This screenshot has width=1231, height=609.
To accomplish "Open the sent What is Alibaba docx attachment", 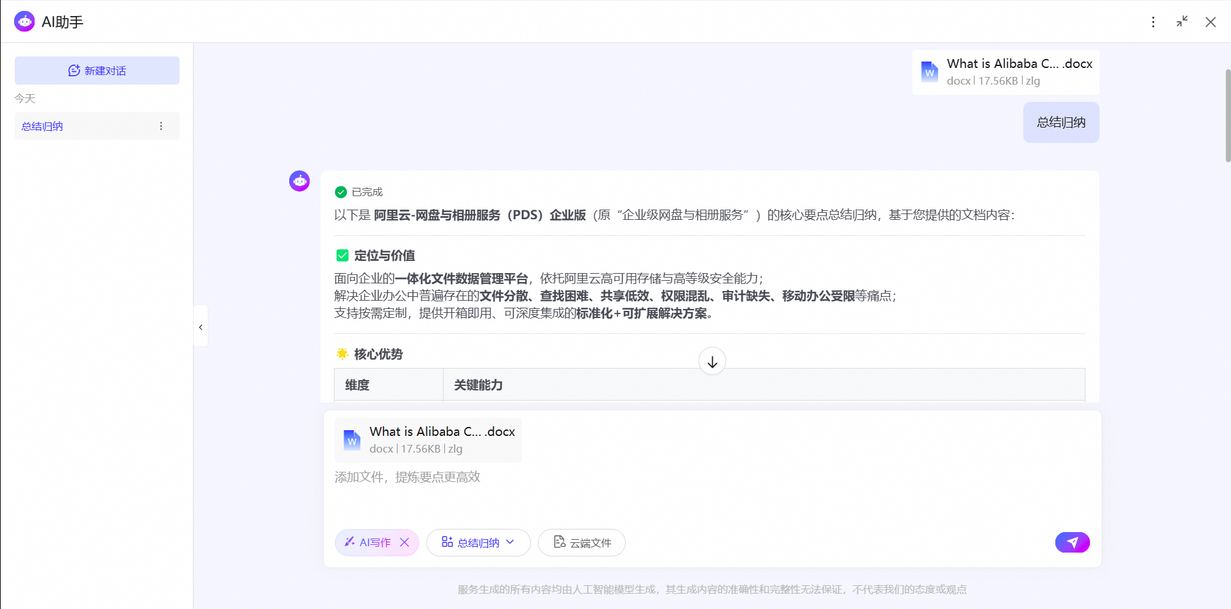I will click(1005, 72).
